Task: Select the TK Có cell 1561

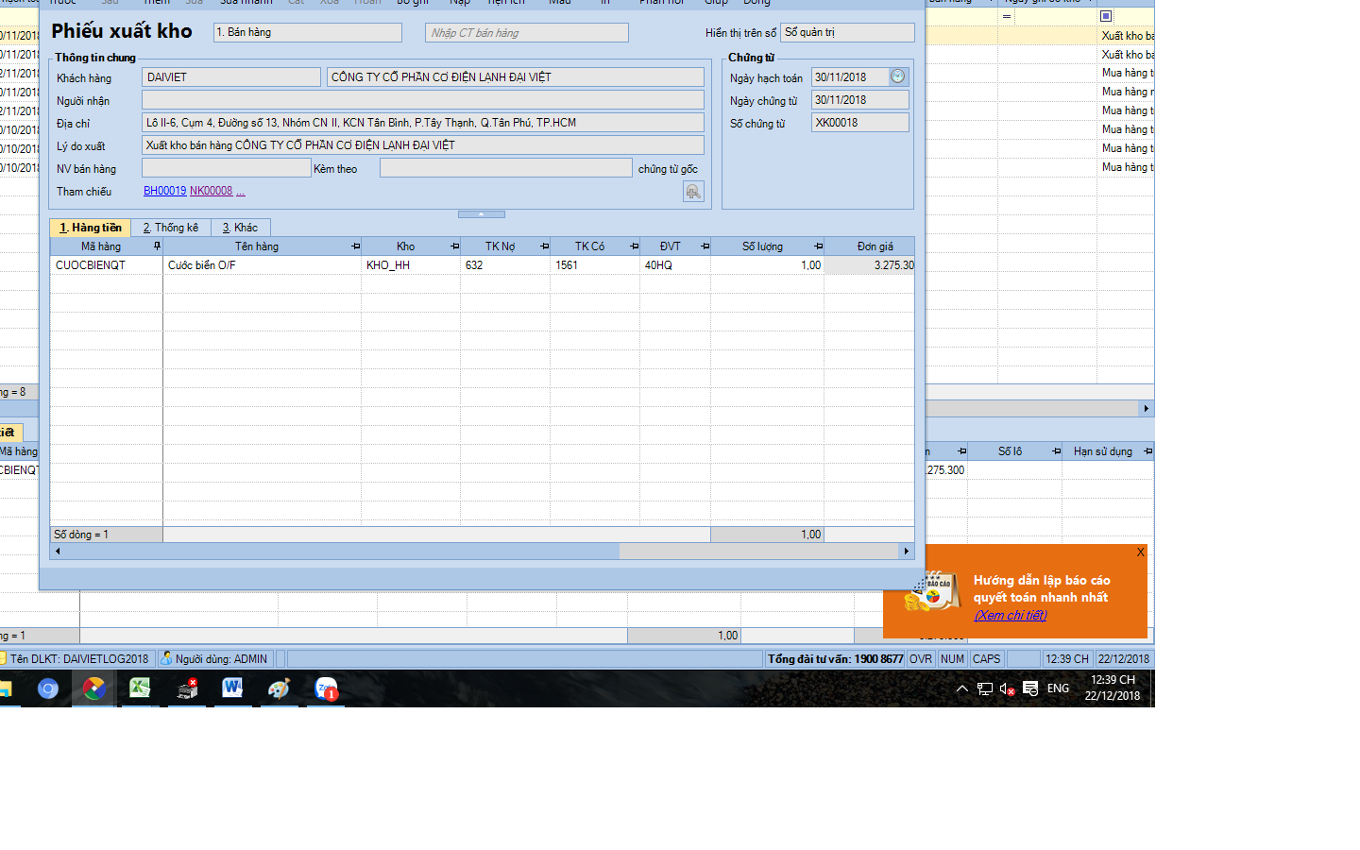Action: pos(595,265)
